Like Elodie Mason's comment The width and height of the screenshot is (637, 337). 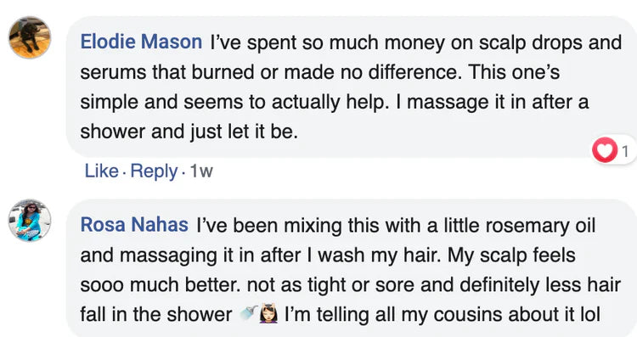coord(102,171)
